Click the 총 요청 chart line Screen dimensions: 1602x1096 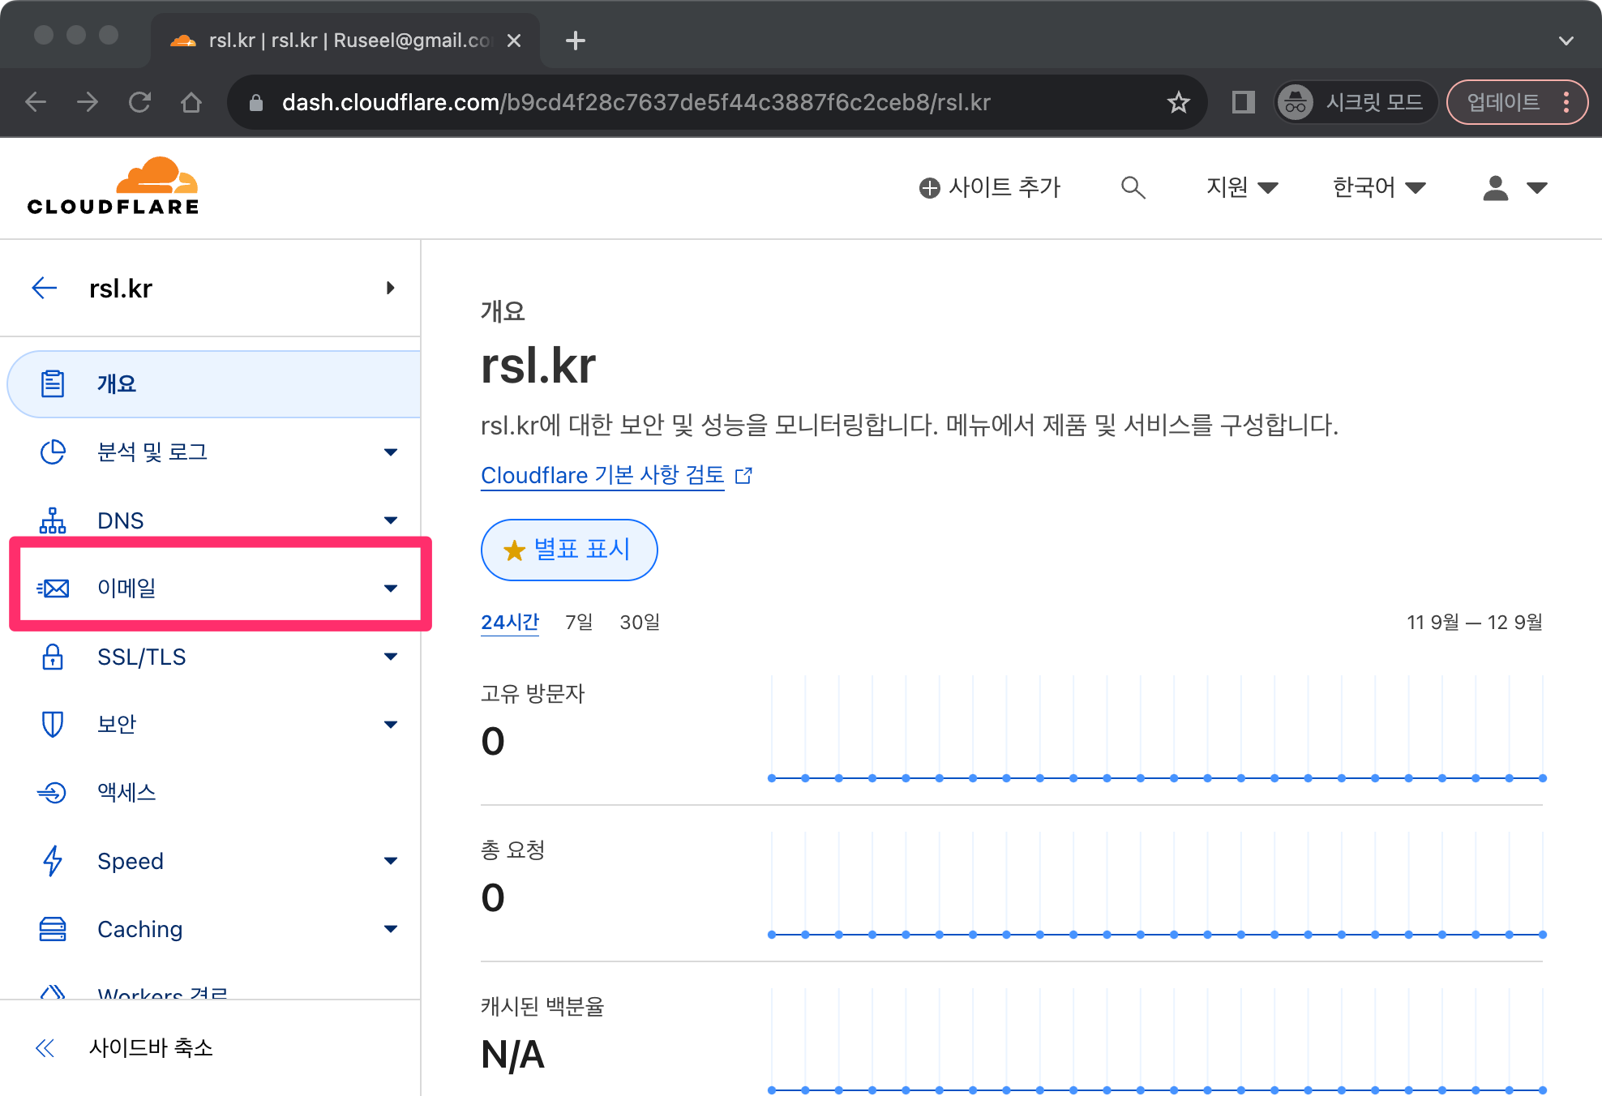click(1157, 935)
